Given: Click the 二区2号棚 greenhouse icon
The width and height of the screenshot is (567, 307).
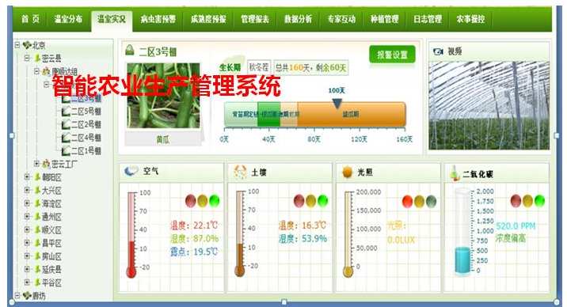Looking at the screenshot, I should coord(66,124).
